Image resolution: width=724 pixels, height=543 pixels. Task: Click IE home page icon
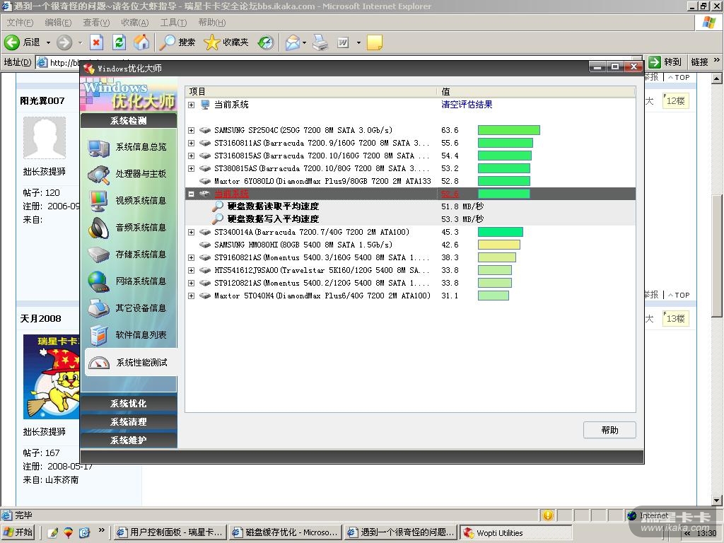(x=141, y=42)
